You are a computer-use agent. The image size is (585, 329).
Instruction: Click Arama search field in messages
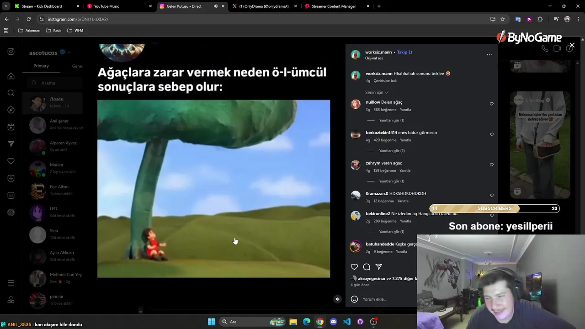[x=55, y=83]
